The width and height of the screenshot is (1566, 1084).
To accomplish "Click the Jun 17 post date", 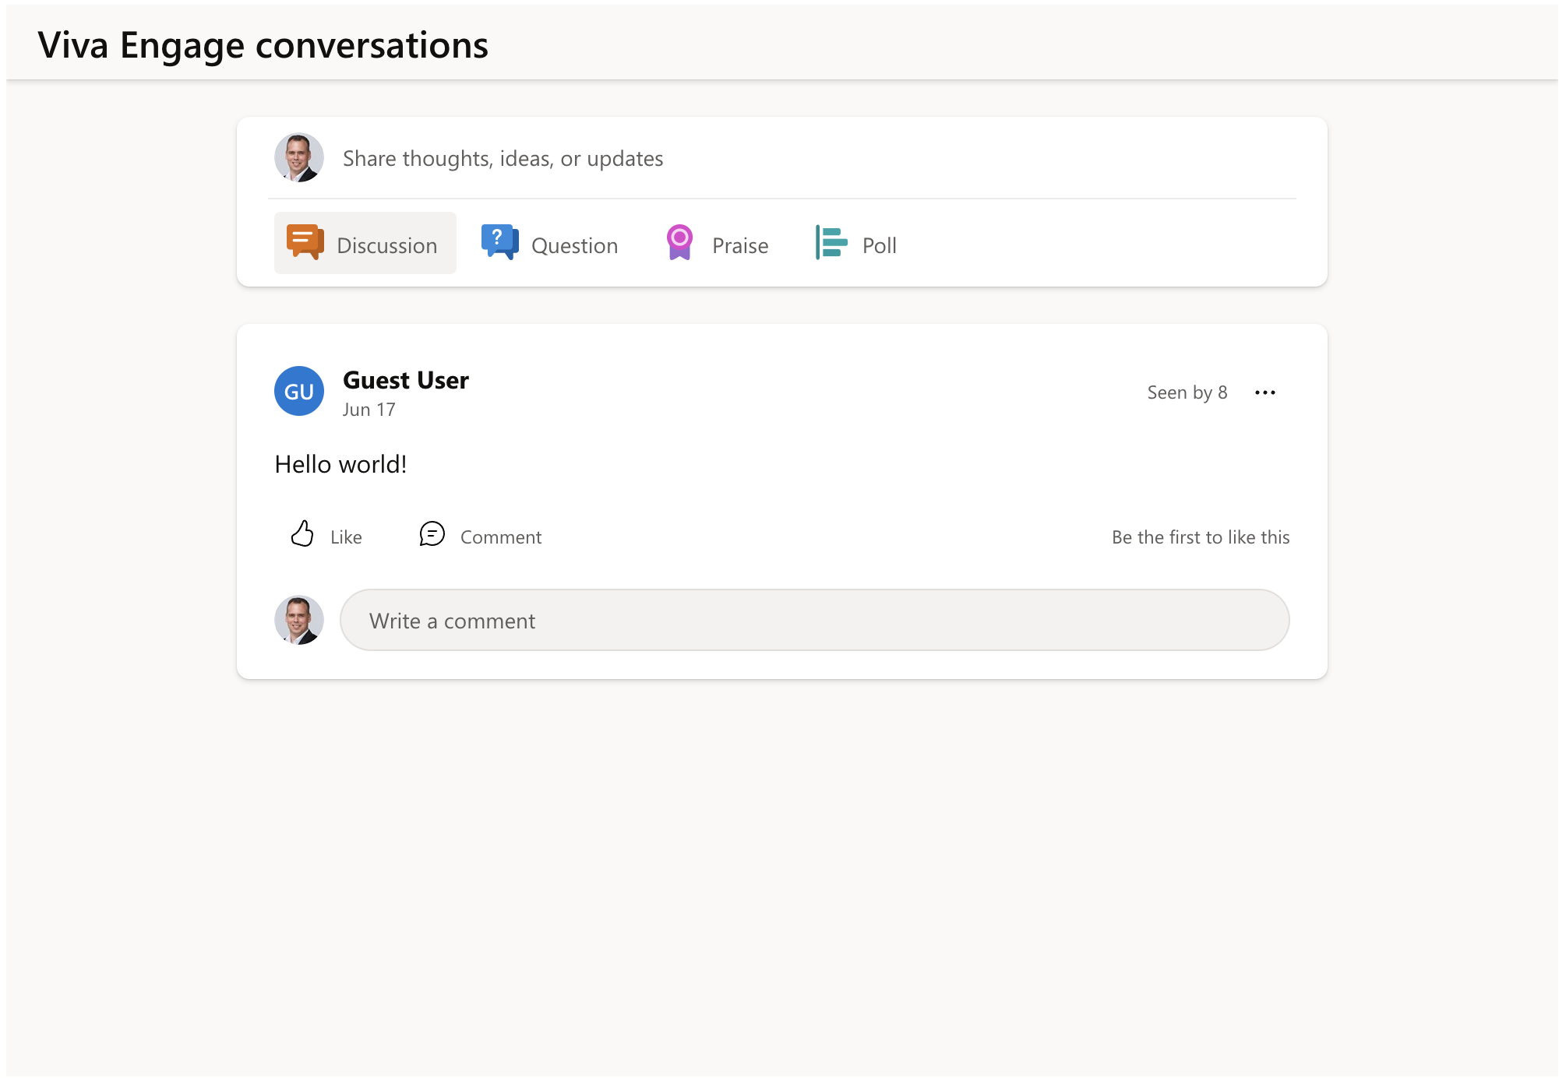I will click(x=369, y=410).
